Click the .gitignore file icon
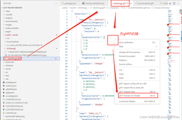 click(4, 92)
